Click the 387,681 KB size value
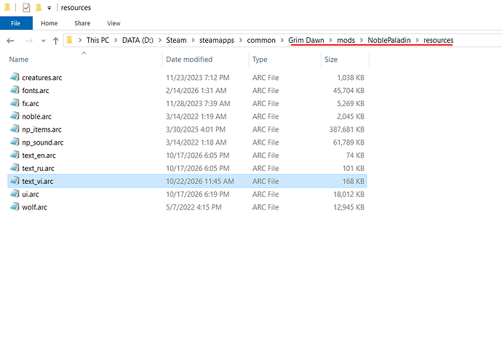Viewport: 502px width, 359px height. click(347, 129)
